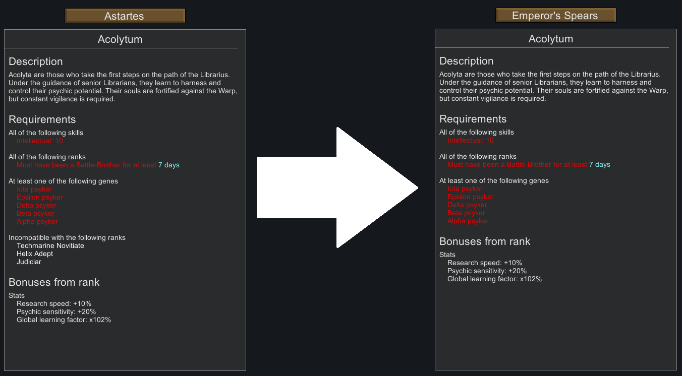
Task: Click Bonuses from rank heading in Emperor's Spears panel
Action: [485, 241]
